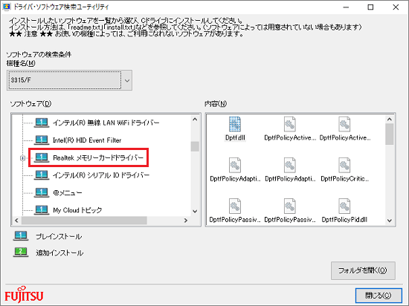Select the My Cloud トピック entry
The image size is (409, 306).
[77, 210]
